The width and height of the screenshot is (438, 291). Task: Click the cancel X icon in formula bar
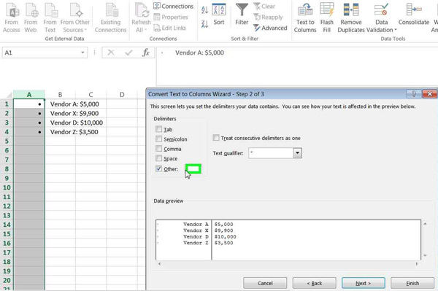pyautogui.click(x=111, y=53)
